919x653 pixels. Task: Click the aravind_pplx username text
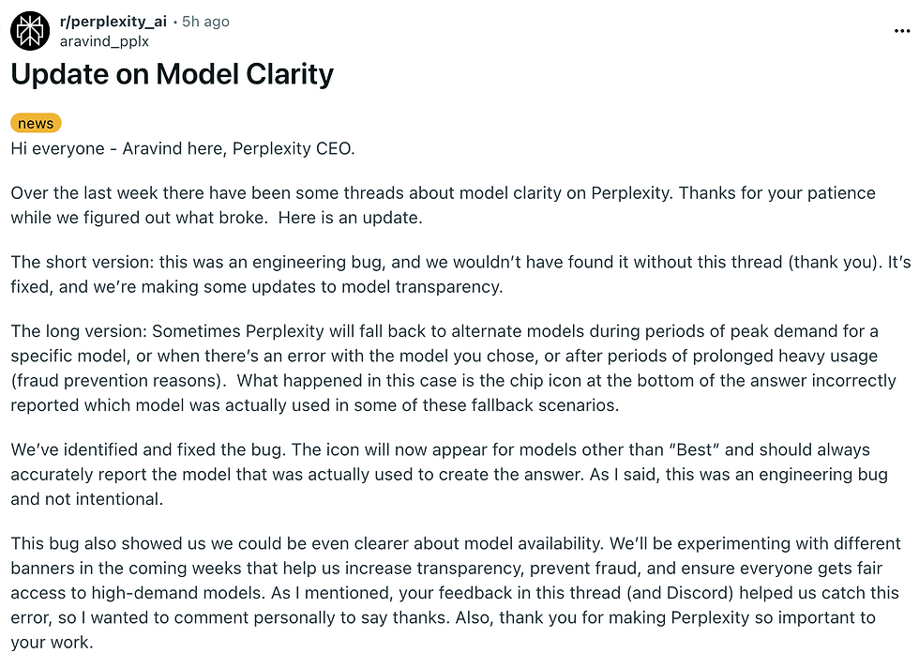point(104,40)
